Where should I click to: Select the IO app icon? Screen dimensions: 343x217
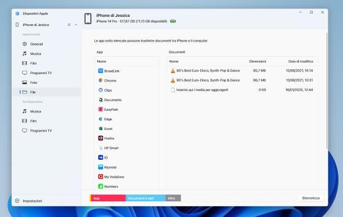coord(101,157)
